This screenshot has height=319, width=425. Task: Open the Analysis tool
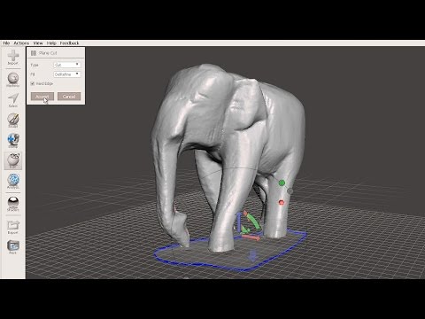coord(13,181)
